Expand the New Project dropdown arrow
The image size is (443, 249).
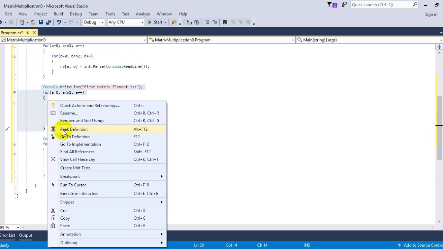(27, 22)
